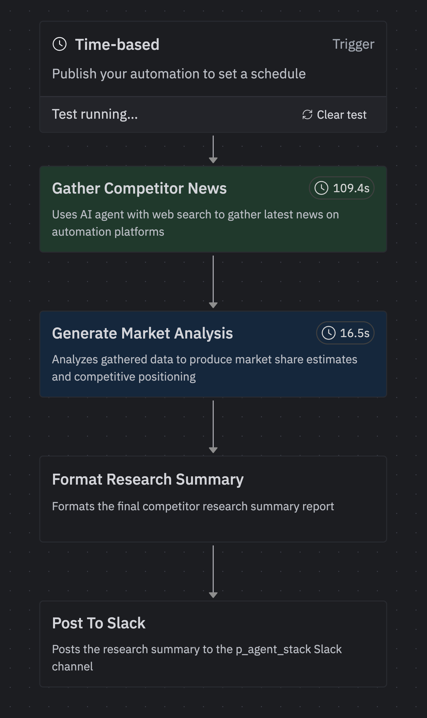The image size is (427, 718).
Task: Select the Generate Market Analysis timer badge
Action: [345, 333]
